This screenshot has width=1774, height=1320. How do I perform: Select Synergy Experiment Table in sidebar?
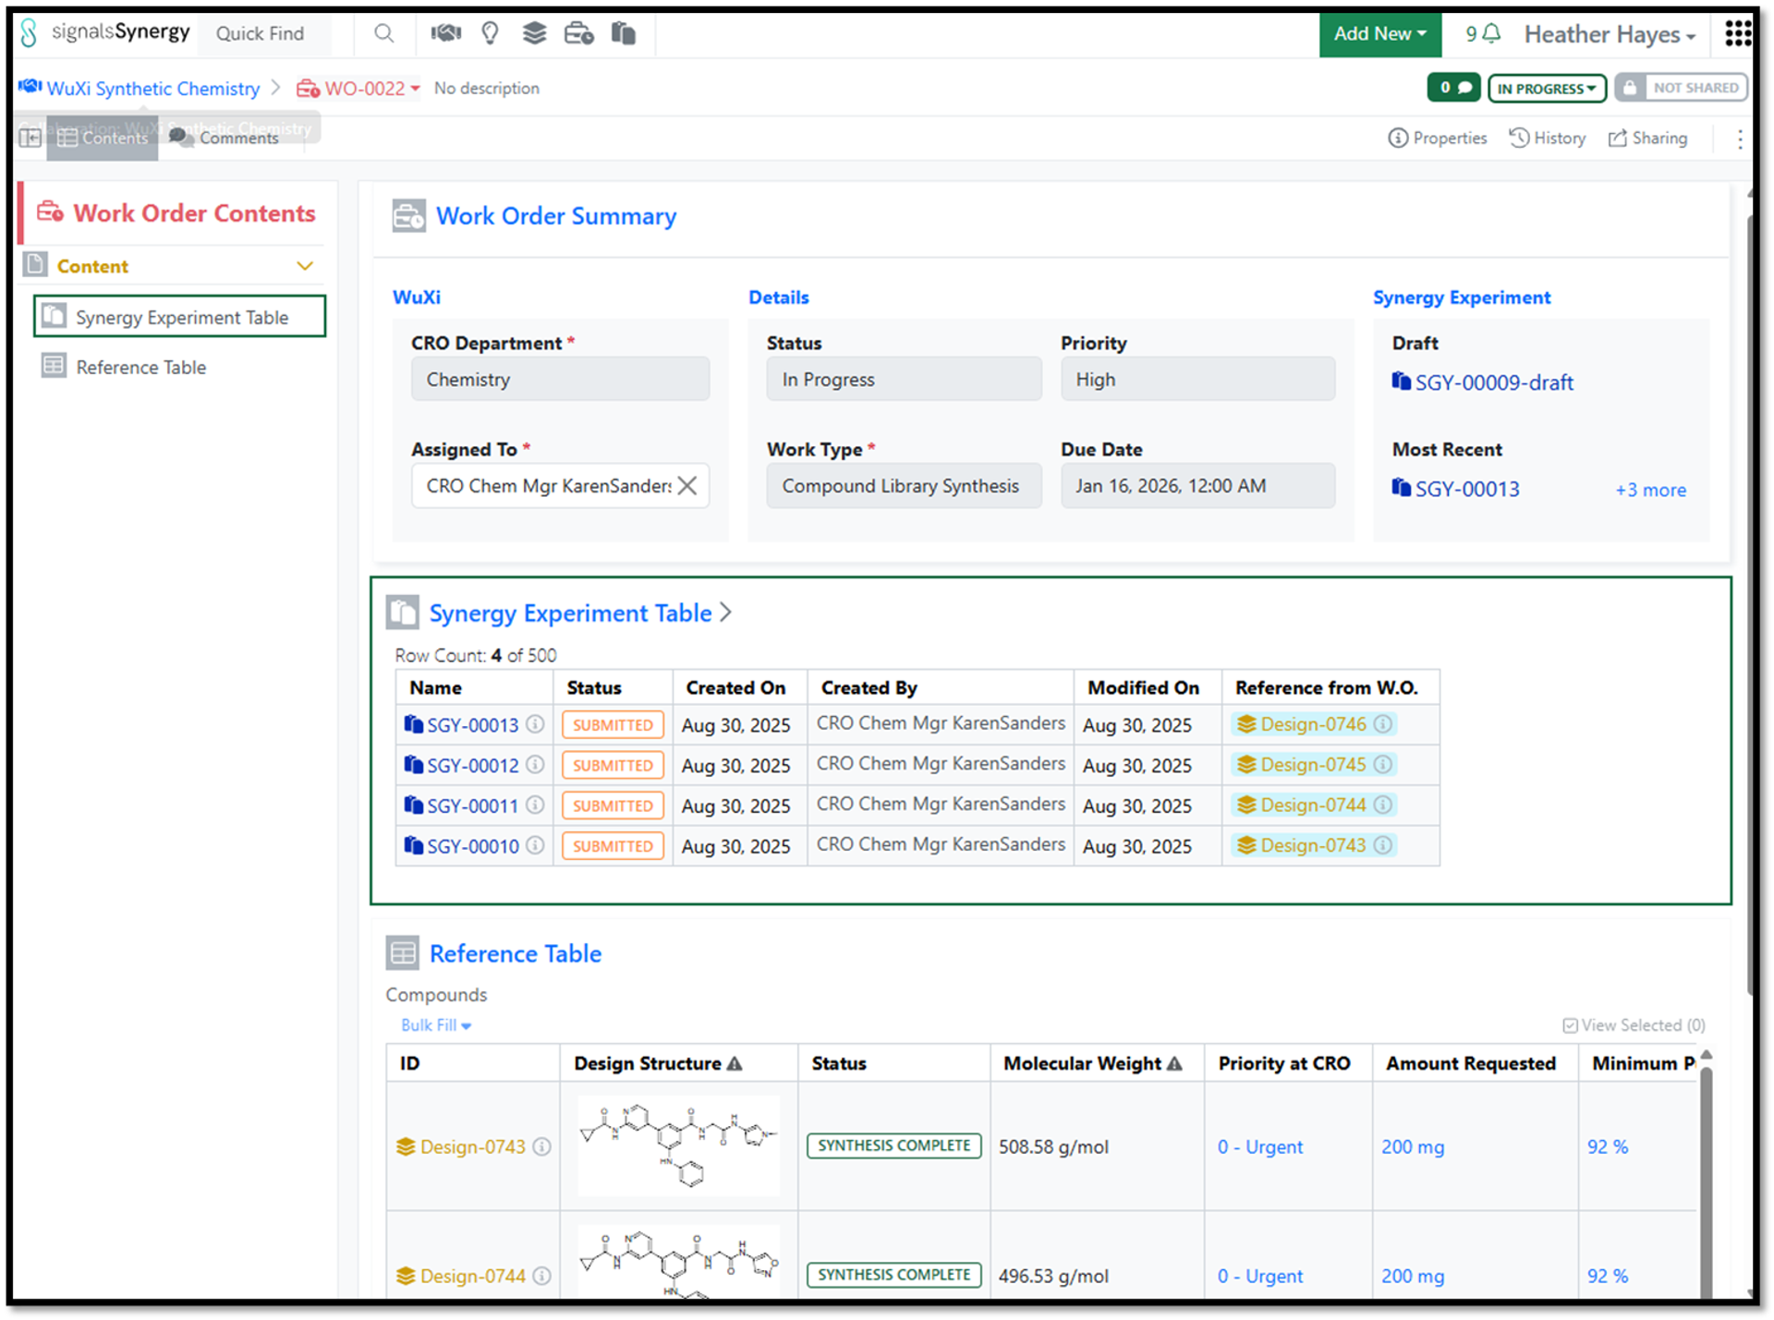(180, 317)
